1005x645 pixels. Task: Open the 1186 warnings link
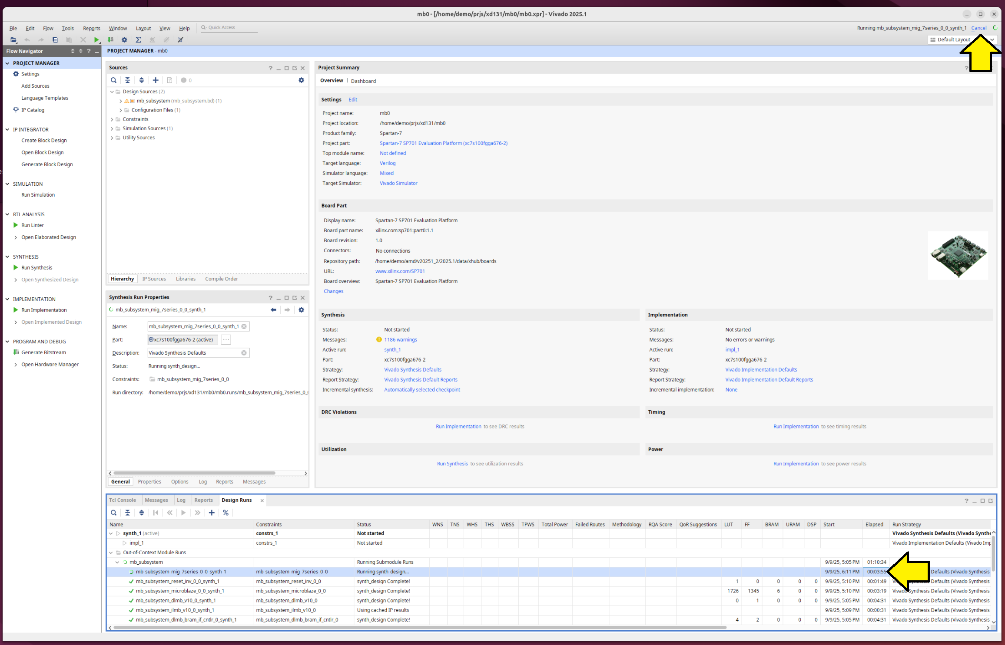(x=400, y=340)
